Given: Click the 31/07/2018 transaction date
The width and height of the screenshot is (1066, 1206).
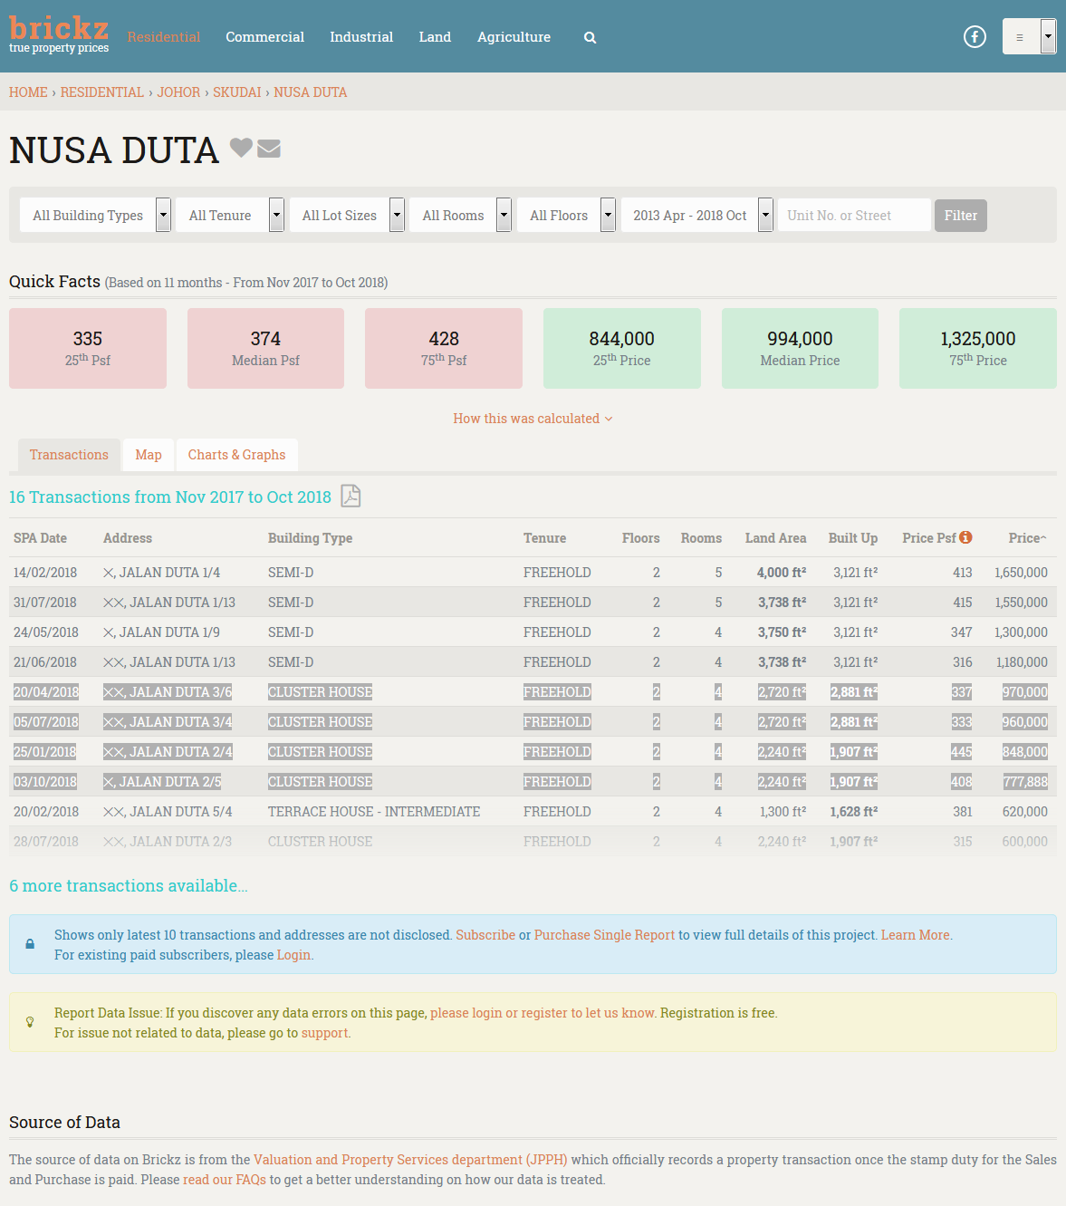Looking at the screenshot, I should click(45, 603).
